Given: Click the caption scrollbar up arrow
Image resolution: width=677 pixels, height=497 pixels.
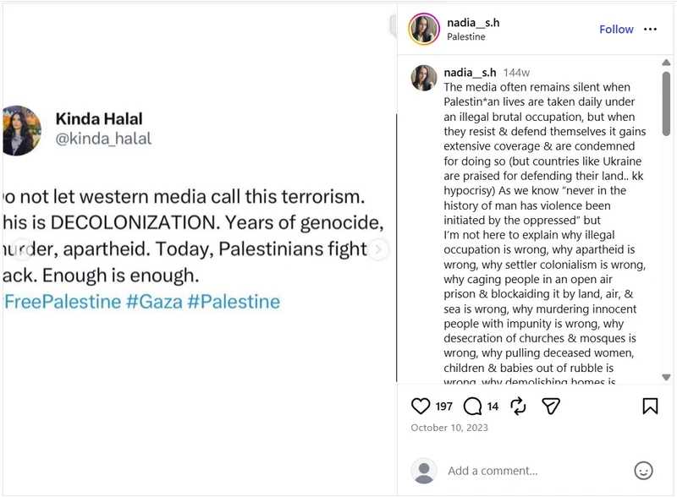Looking at the screenshot, I should [x=666, y=63].
